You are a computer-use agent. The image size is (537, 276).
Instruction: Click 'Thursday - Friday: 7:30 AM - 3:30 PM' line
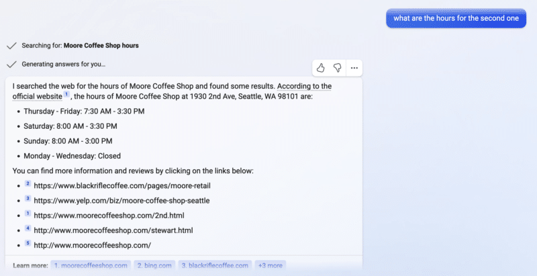click(x=84, y=111)
